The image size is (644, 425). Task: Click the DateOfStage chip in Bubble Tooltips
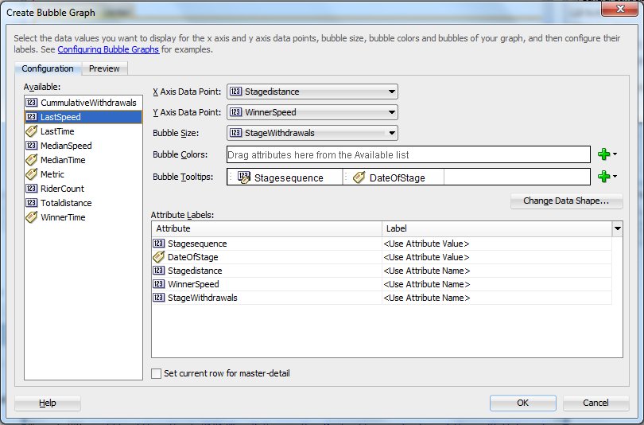point(396,177)
